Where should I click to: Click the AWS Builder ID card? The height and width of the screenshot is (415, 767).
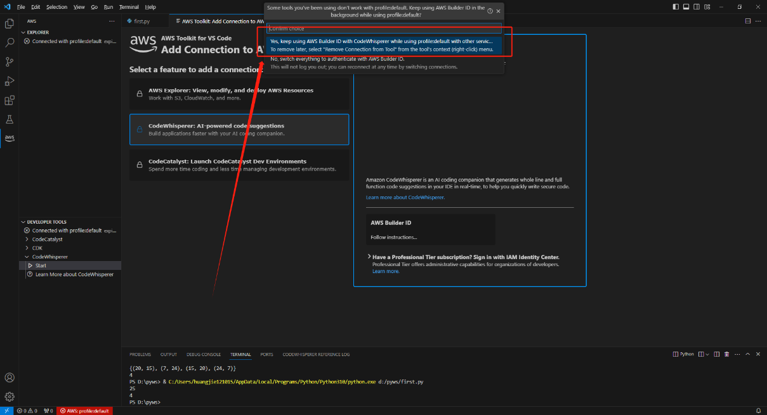pyautogui.click(x=431, y=229)
